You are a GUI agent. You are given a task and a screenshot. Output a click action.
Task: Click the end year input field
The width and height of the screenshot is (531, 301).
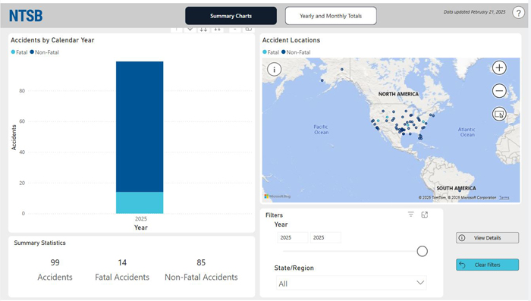(x=325, y=237)
